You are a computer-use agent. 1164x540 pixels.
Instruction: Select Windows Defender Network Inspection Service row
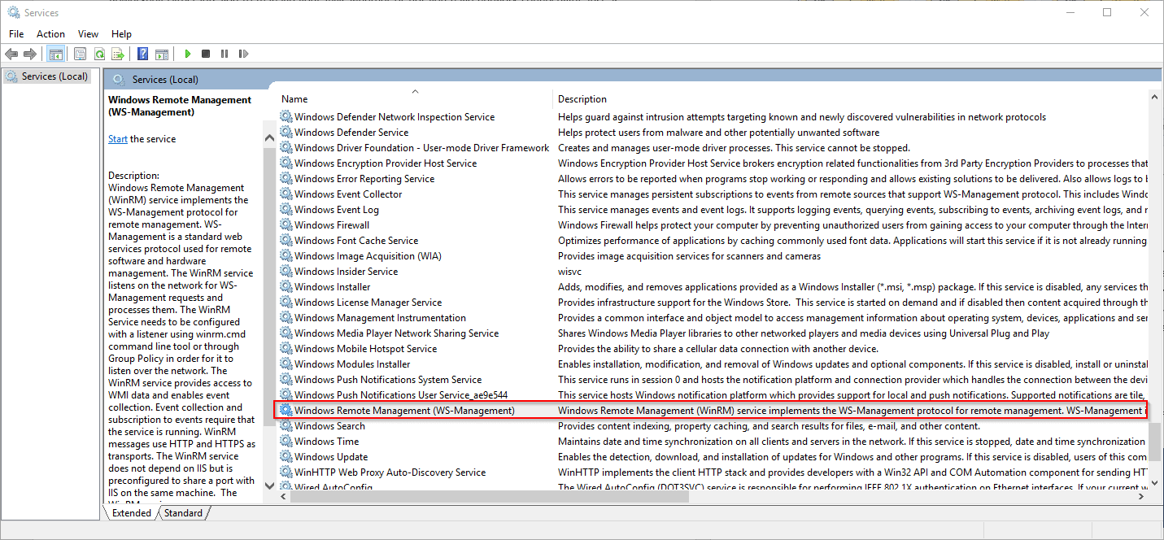tap(711, 117)
